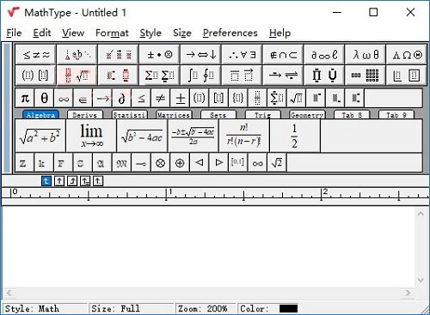The image size is (430, 315).
Task: Open the underbar and overbar templates palette
Action: pos(242,76)
